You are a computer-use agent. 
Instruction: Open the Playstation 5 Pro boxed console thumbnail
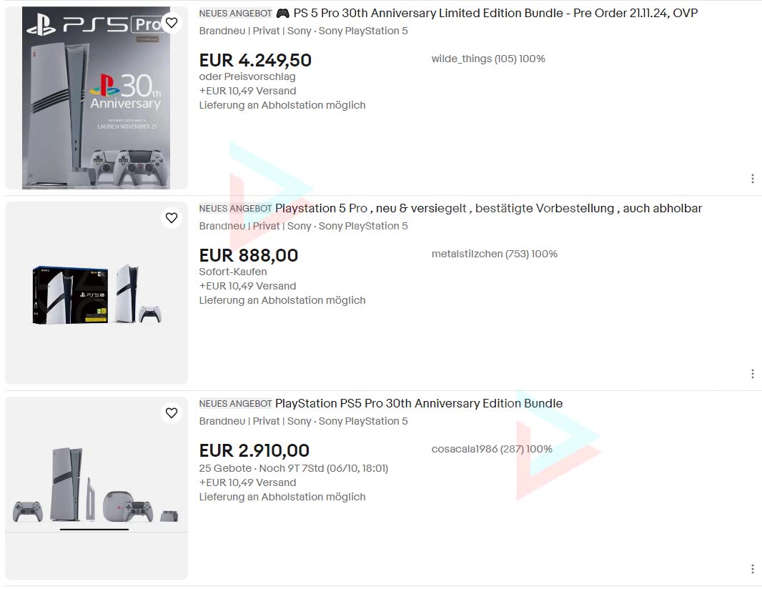(x=97, y=293)
